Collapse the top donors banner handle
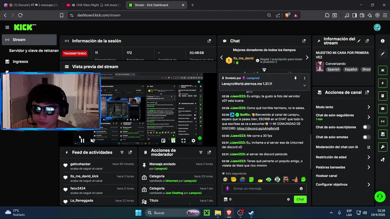390x219 pixels. point(264,70)
